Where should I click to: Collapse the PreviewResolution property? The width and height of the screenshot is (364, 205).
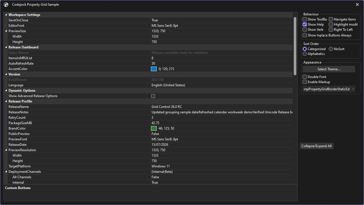click(x=6, y=150)
